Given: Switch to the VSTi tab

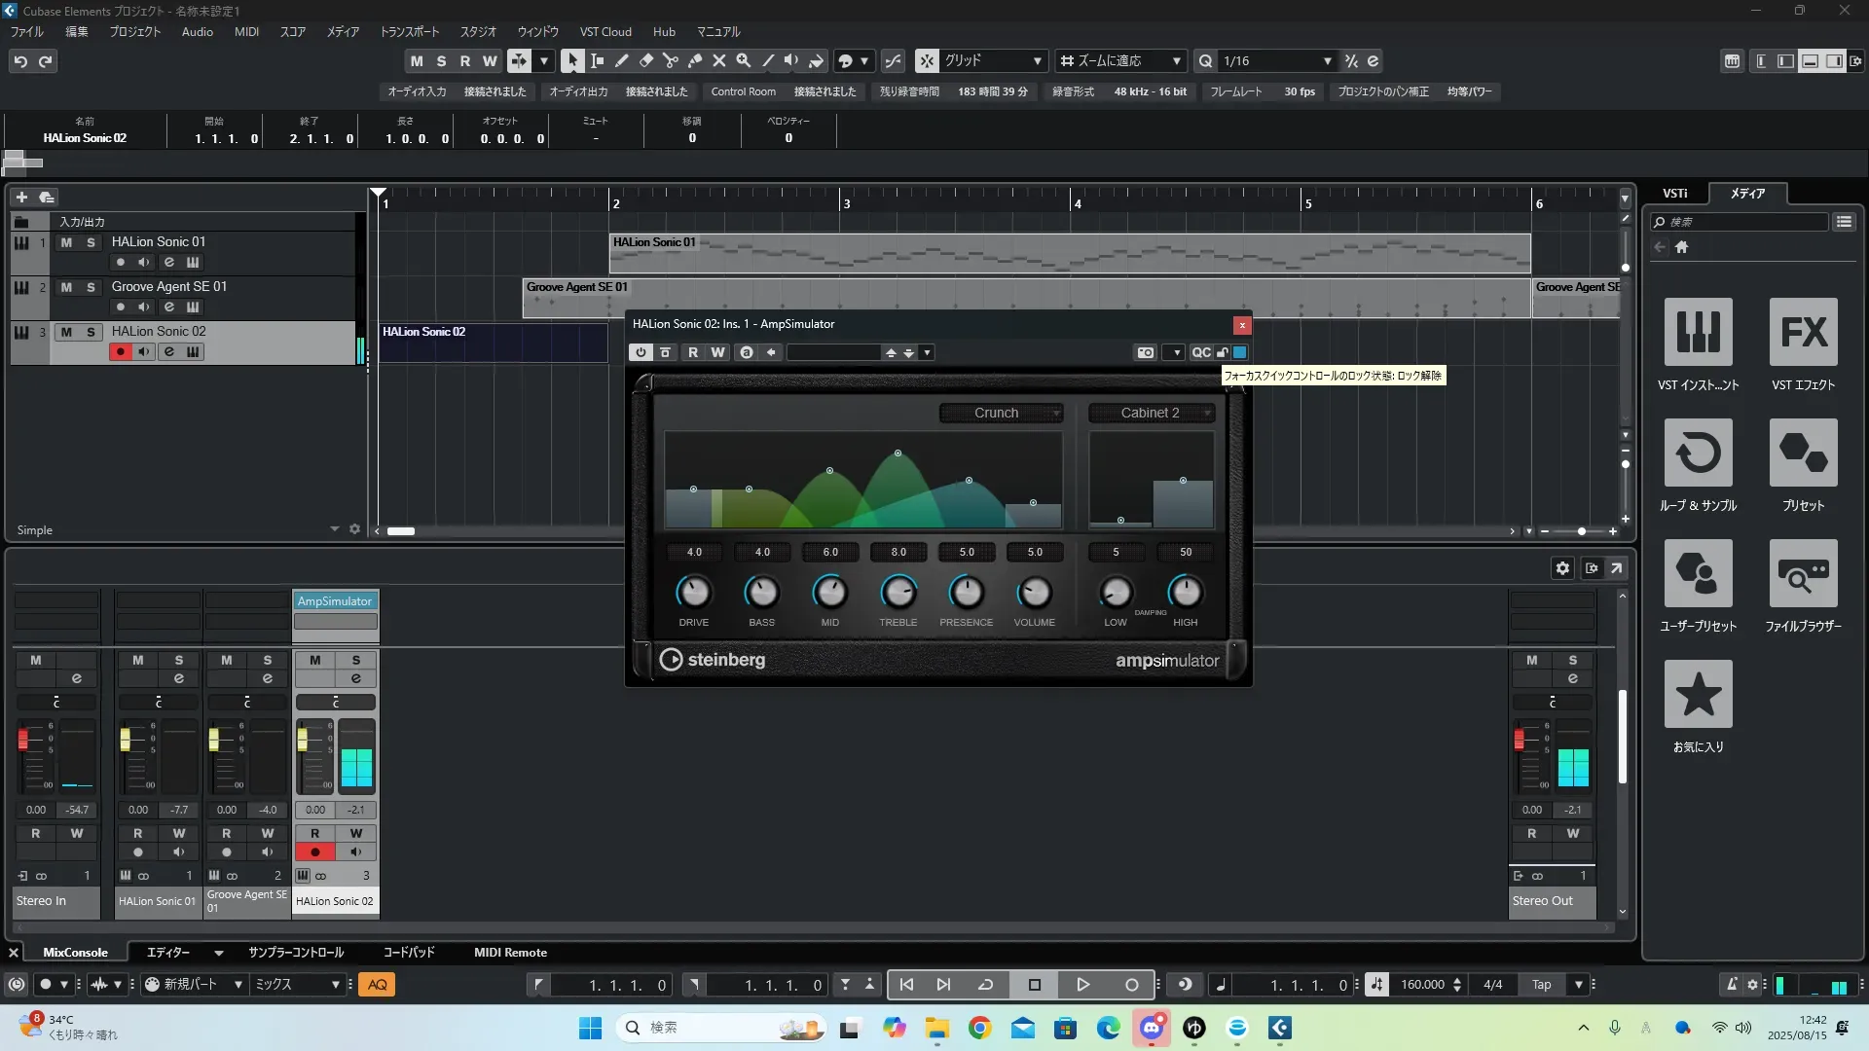Looking at the screenshot, I should 1674,193.
